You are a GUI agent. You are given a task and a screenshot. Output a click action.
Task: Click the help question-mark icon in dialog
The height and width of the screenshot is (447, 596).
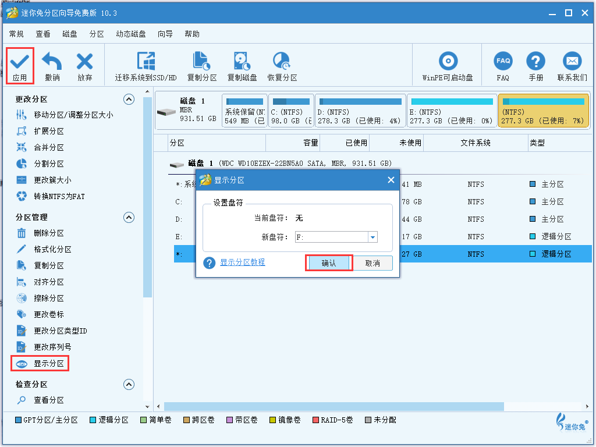point(209,262)
